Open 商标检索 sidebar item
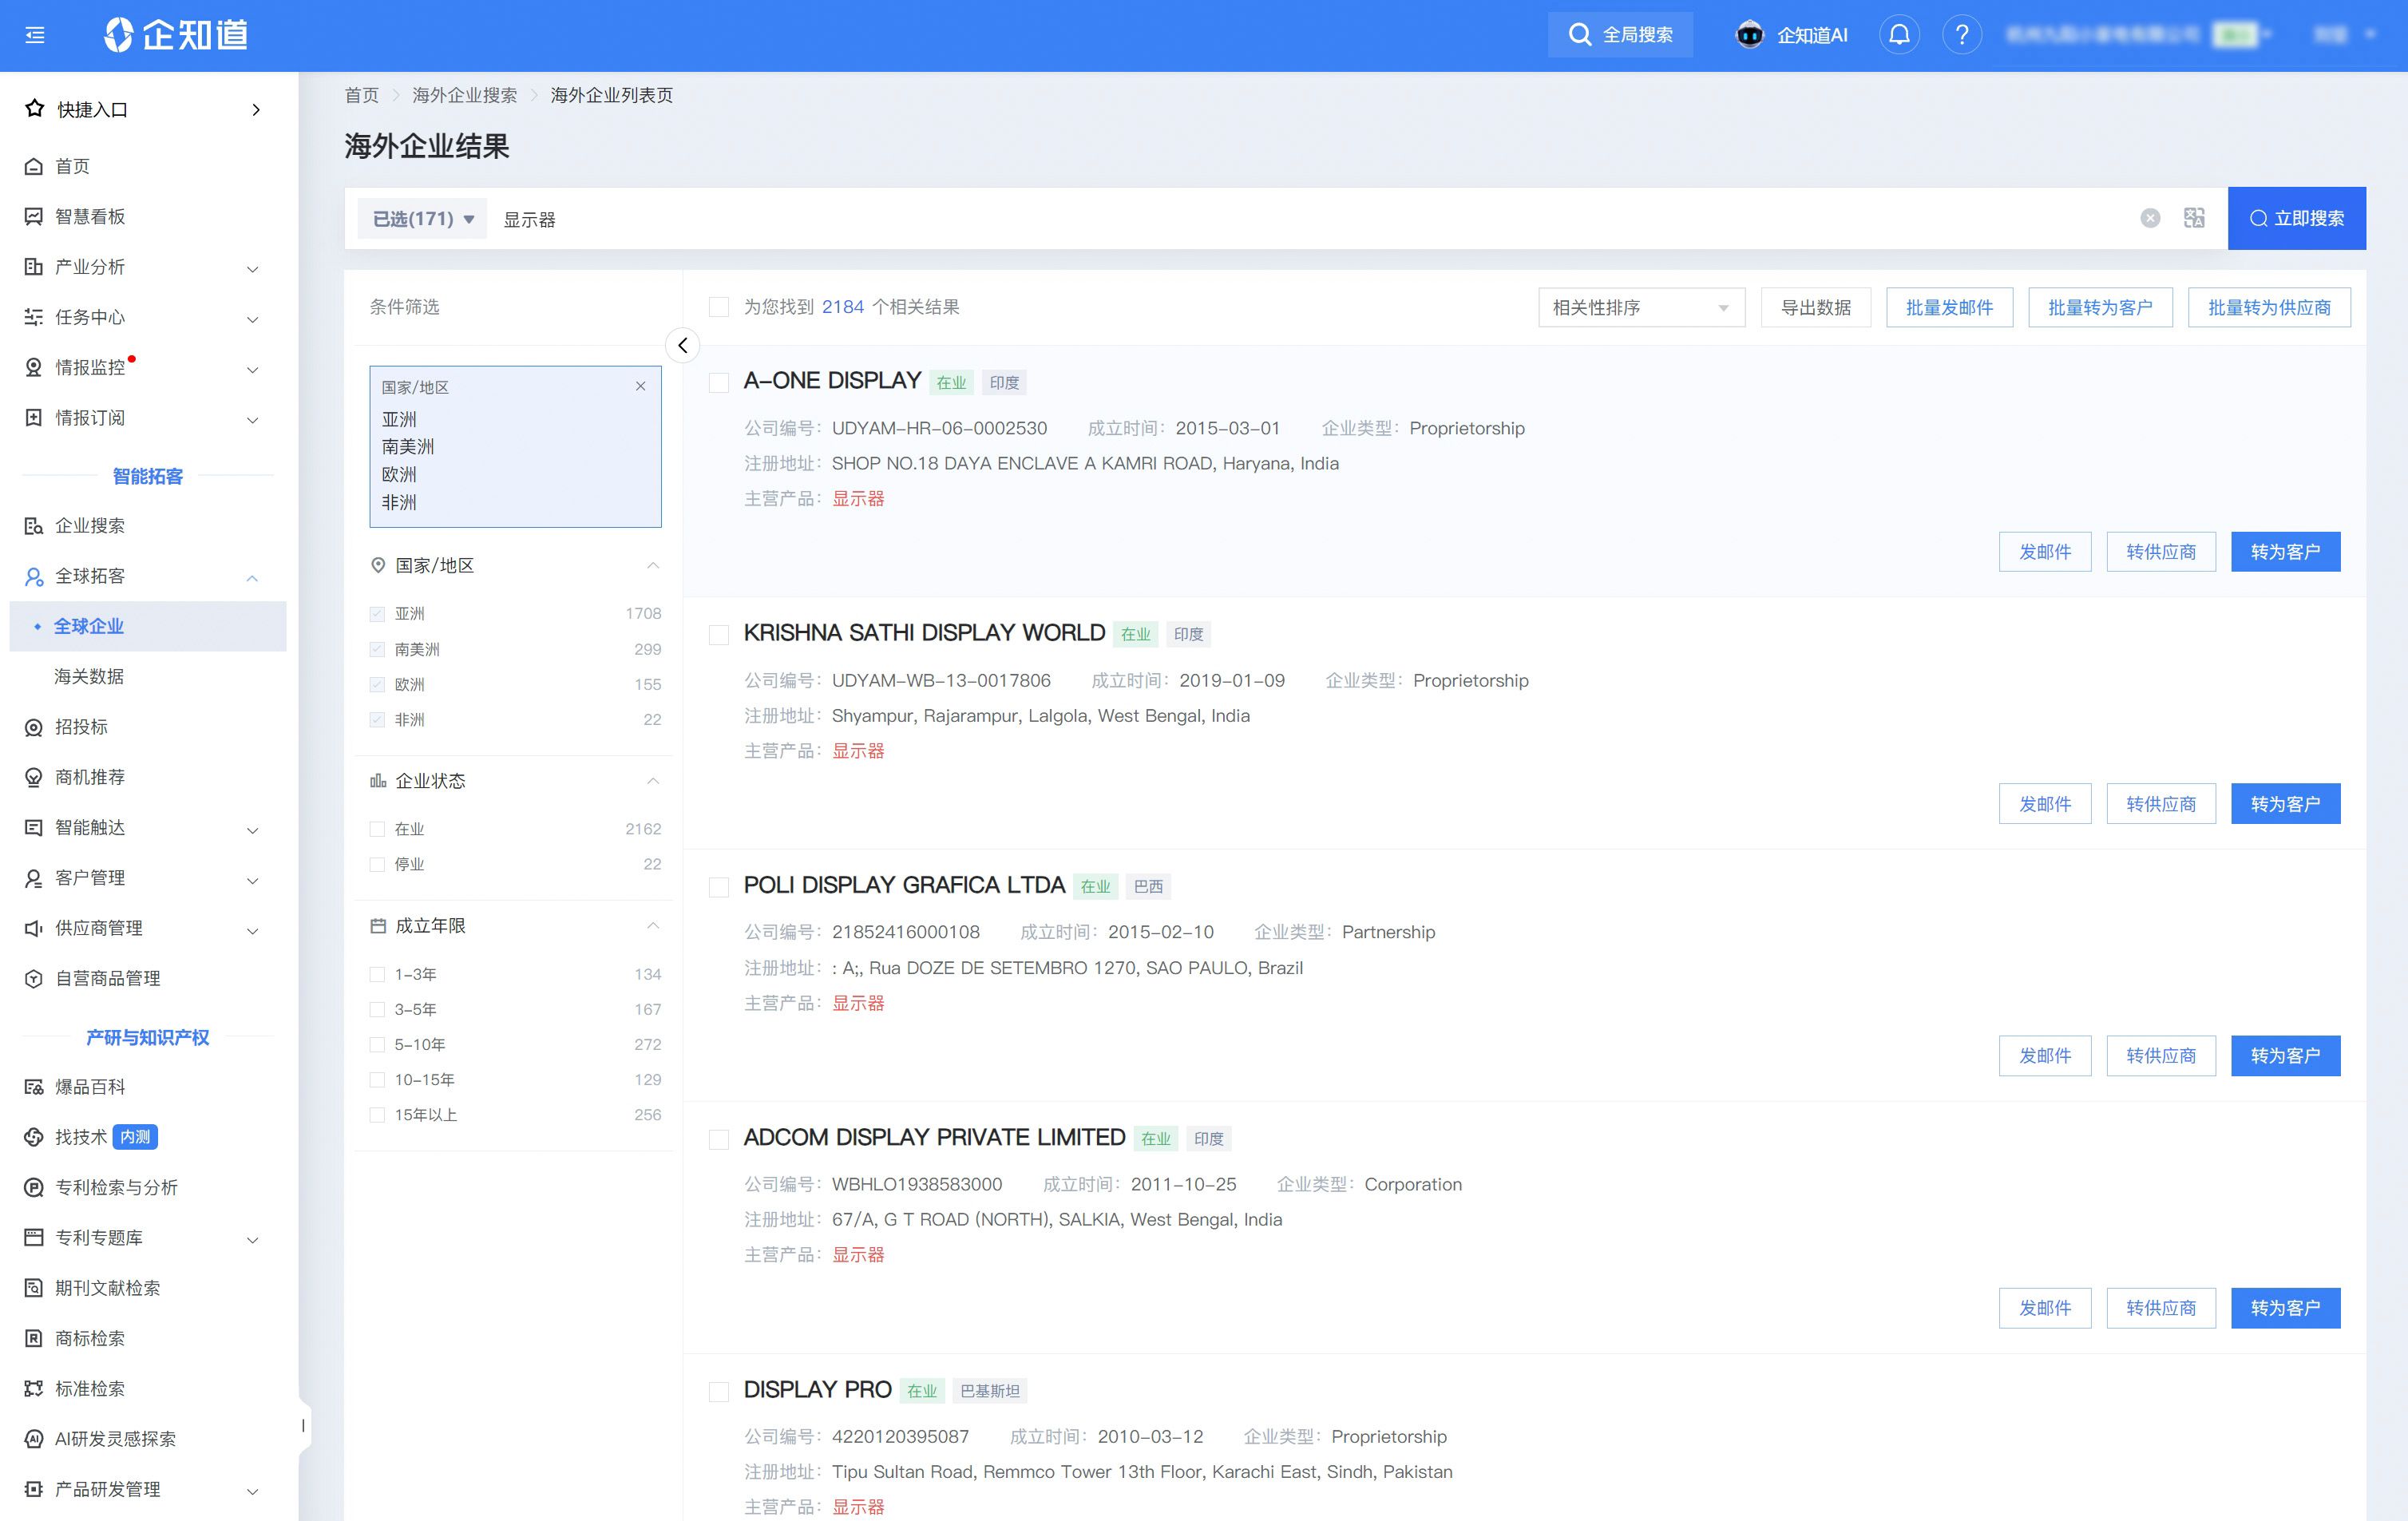Image resolution: width=2408 pixels, height=1521 pixels. pos(90,1338)
